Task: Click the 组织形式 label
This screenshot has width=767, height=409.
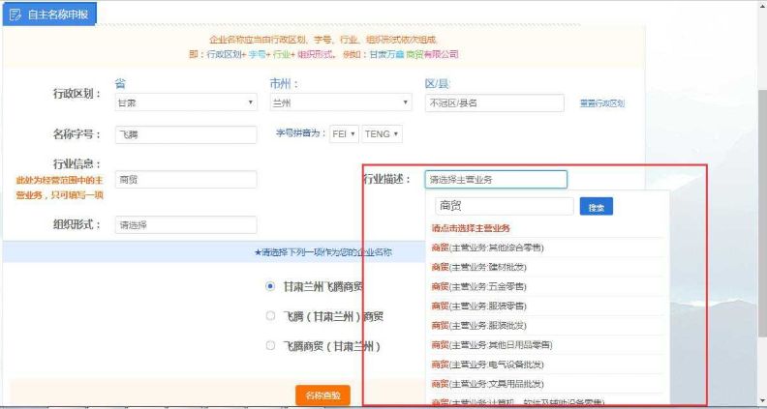Action: click(x=77, y=224)
